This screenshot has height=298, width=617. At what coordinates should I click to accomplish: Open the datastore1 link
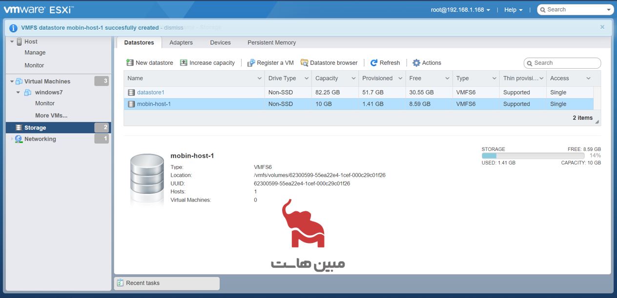point(150,93)
